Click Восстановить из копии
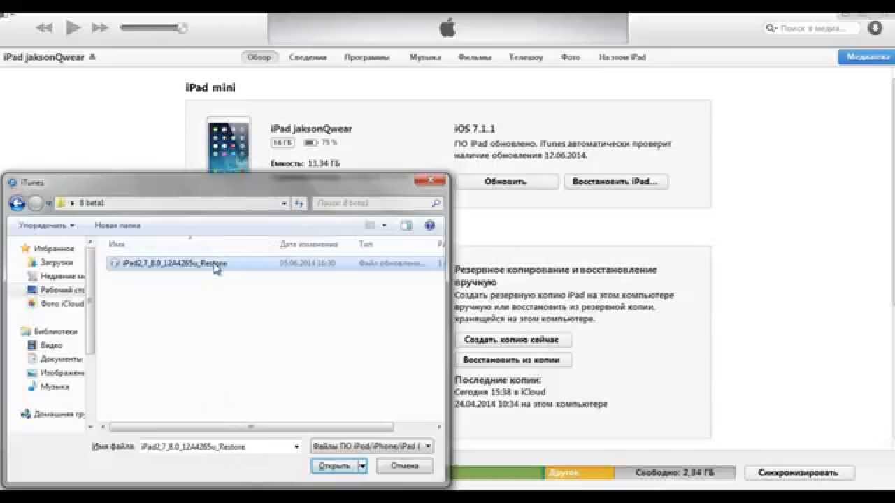This screenshot has width=895, height=503. tap(513, 360)
